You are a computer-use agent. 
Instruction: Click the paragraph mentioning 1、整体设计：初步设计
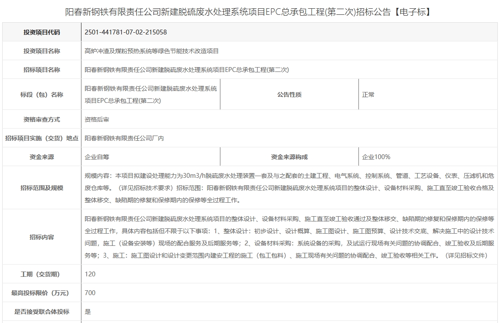click(289, 237)
